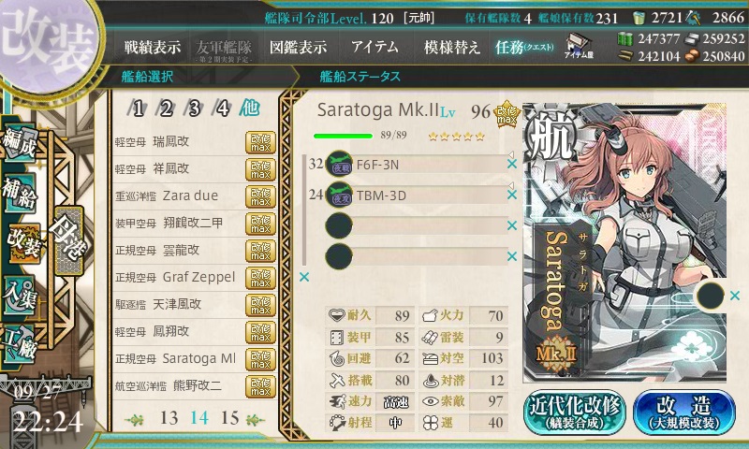Select the F6F-3N night fighter equipment icon

[339, 164]
